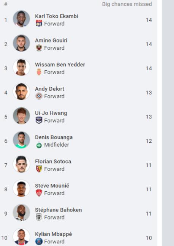
Task: Click the Montpellier club badge
Action: coord(39,96)
